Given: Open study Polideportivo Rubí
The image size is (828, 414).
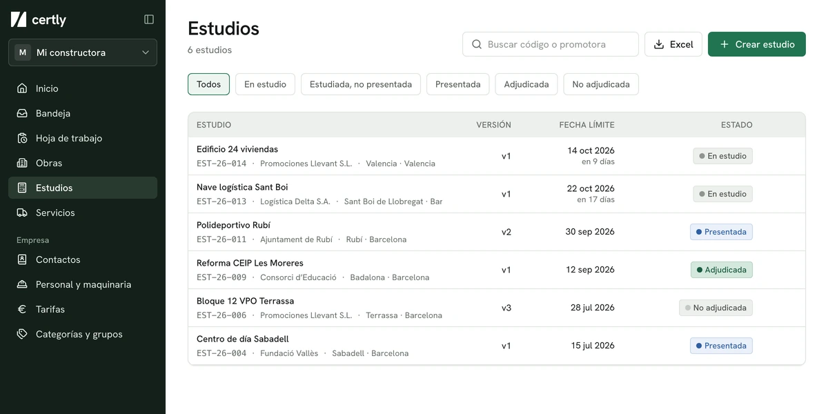Looking at the screenshot, I should [x=497, y=232].
